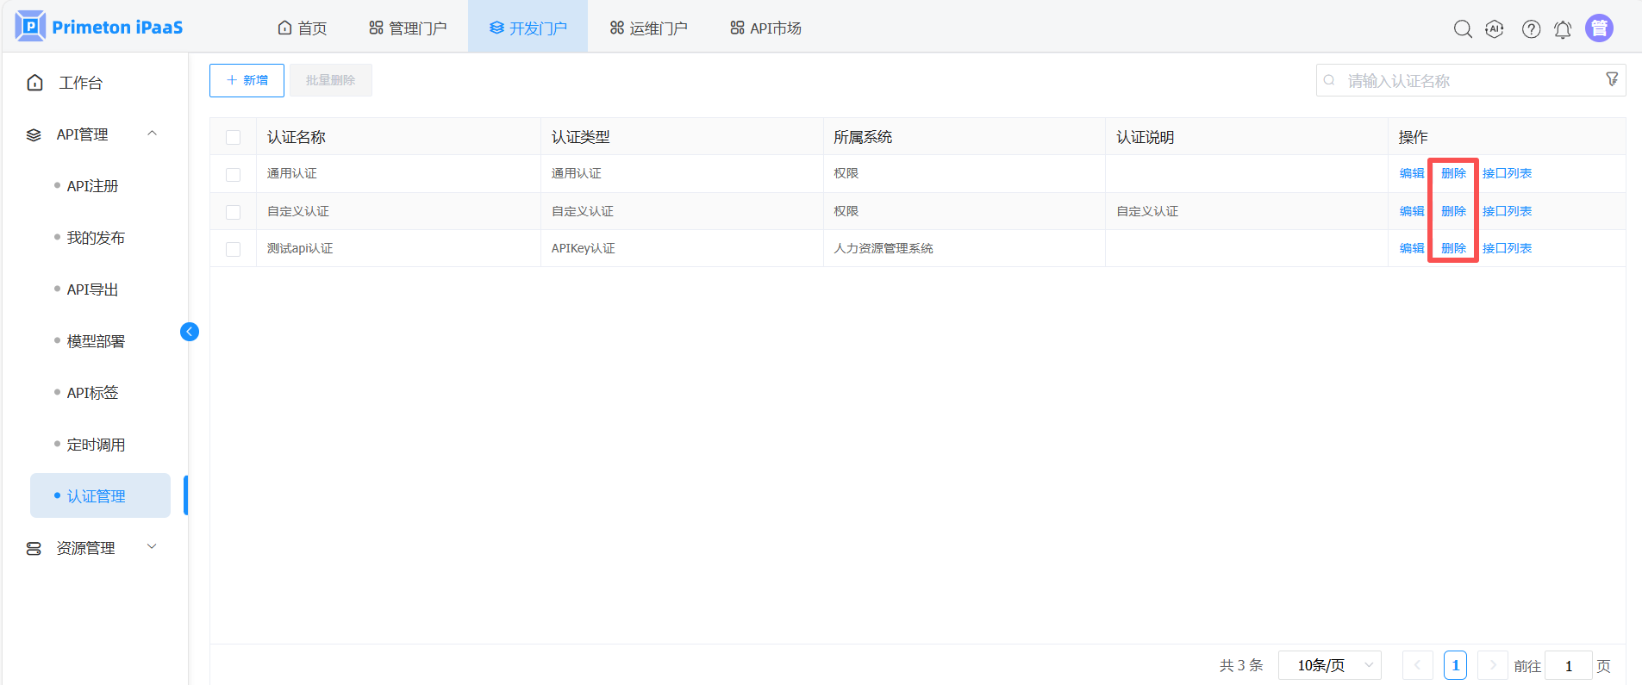Click the 新增 button
The height and width of the screenshot is (685, 1642).
(247, 80)
